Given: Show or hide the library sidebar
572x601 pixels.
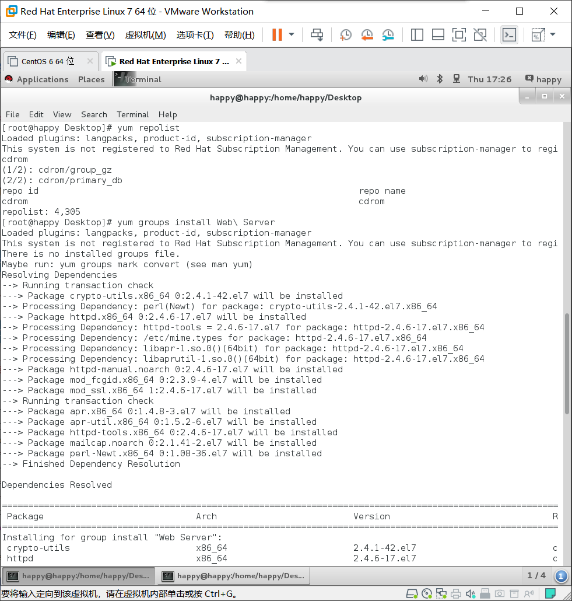Looking at the screenshot, I should [417, 35].
